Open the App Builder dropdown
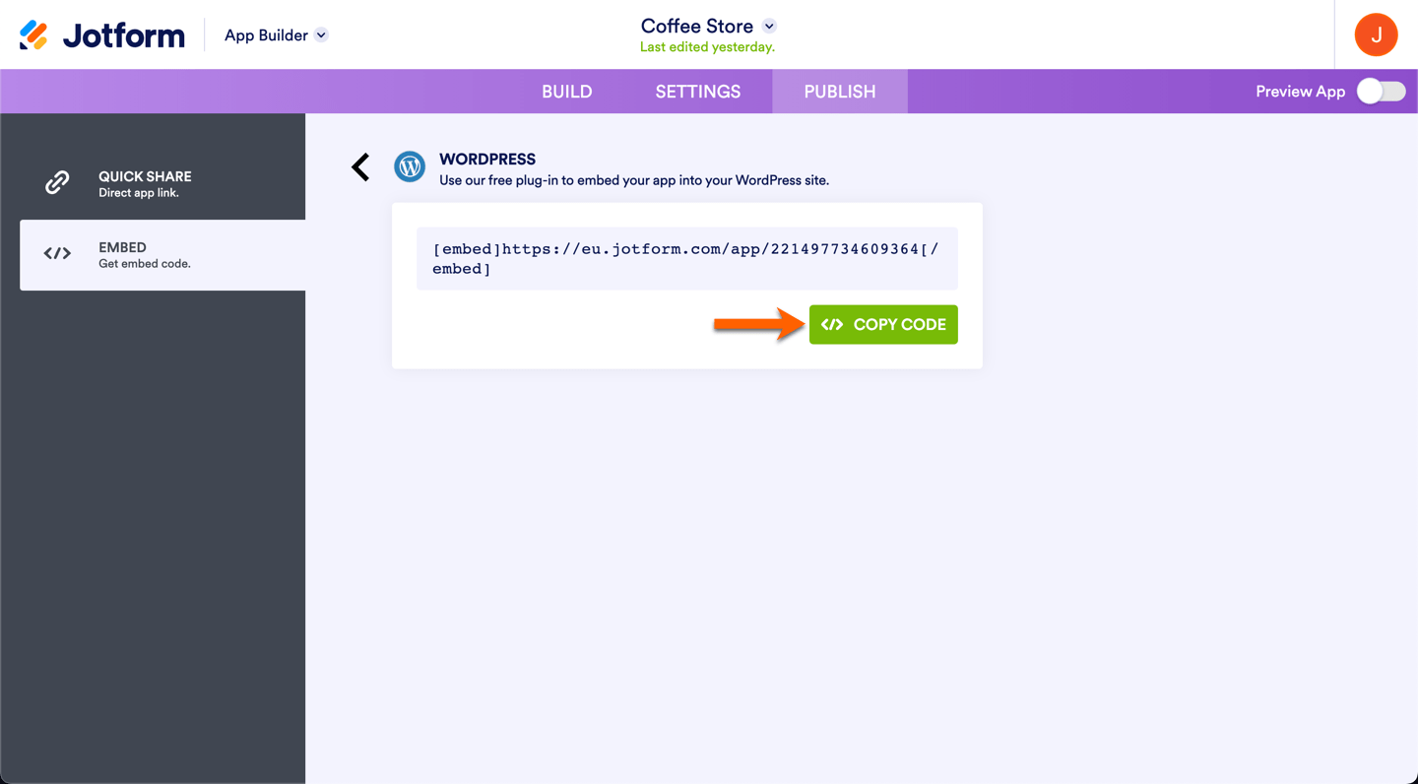1418x784 pixels. [x=276, y=35]
